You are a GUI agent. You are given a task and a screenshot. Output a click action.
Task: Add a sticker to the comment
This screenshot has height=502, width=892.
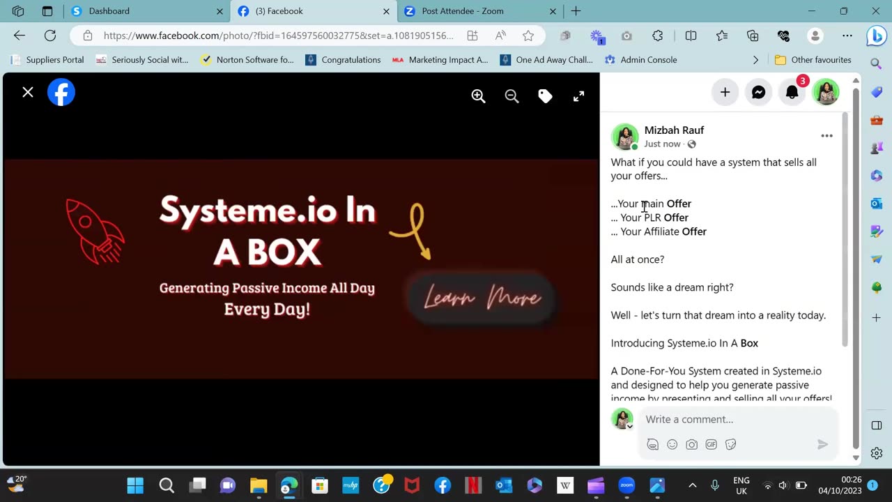[x=730, y=444]
